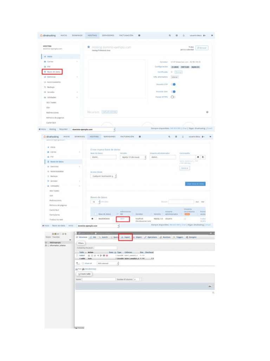Click the help icon next to the Rows column header

115,252
